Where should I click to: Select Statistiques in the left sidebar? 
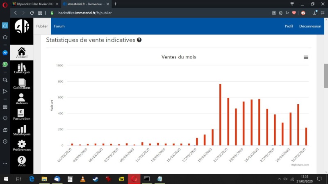22,130
